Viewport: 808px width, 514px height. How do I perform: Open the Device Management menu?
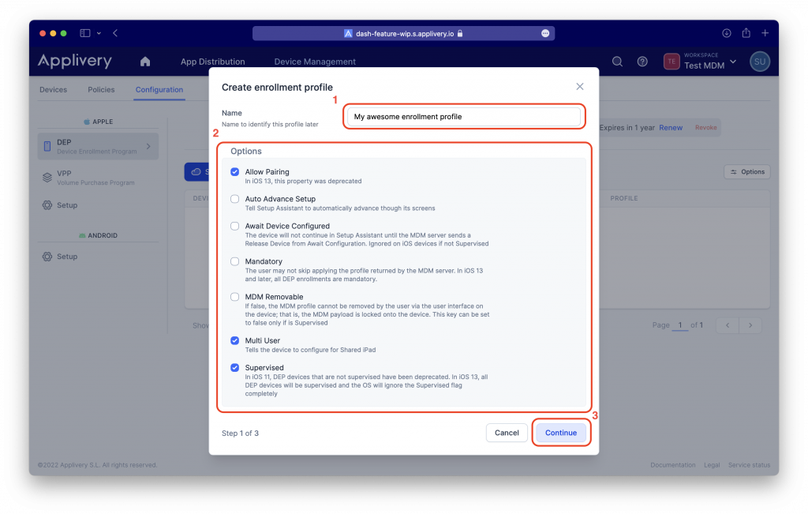[315, 62]
